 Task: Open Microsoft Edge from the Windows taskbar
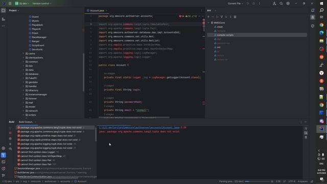(x=321, y=33)
